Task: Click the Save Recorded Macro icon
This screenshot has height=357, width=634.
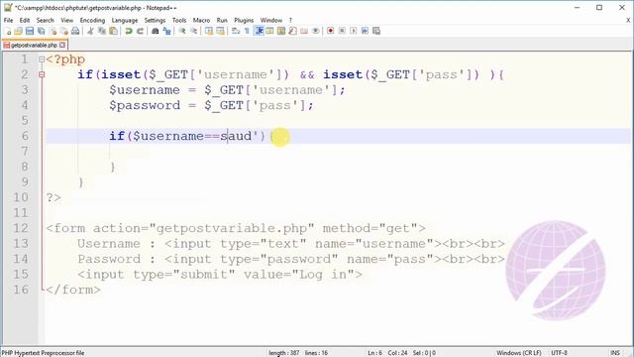Action: (376, 31)
